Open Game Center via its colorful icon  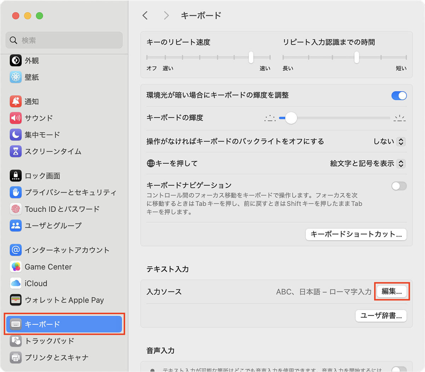(x=15, y=266)
